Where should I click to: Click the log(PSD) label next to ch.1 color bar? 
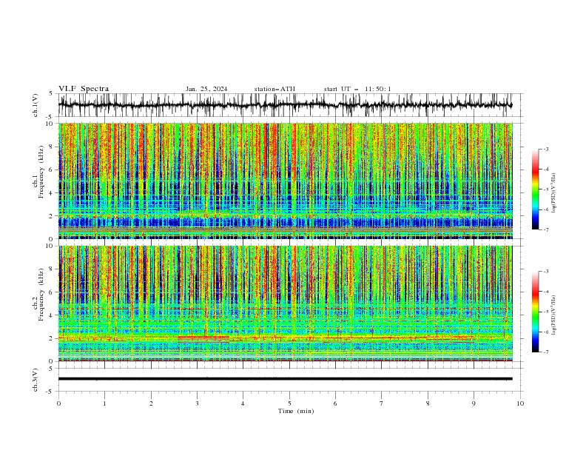(x=554, y=193)
